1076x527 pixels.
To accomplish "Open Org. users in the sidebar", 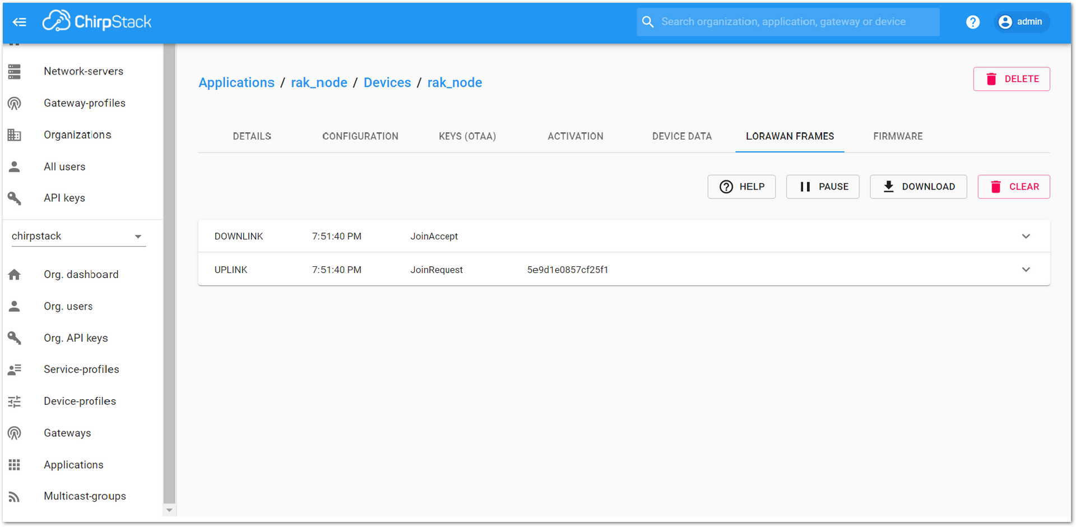I will click(68, 306).
